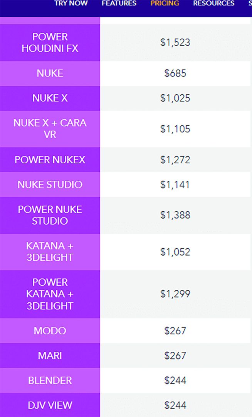Viewport: 252px width, 417px height.
Task: Click the MARI row label
Action: click(50, 356)
